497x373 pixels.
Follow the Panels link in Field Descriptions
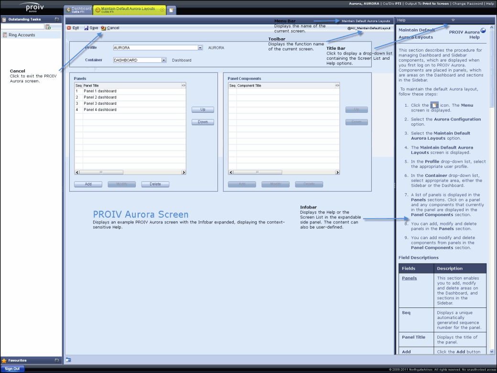(409, 278)
